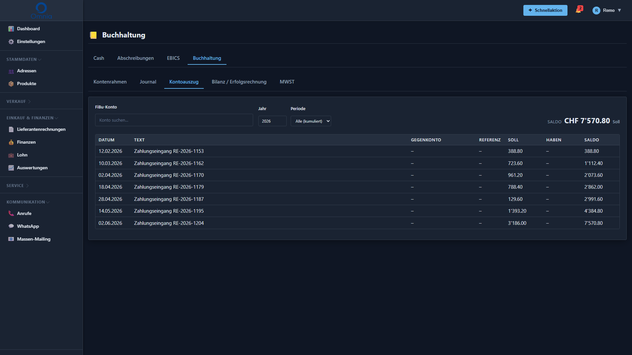Switch to the EBICS tab
Viewport: 632px width, 355px height.
173,58
